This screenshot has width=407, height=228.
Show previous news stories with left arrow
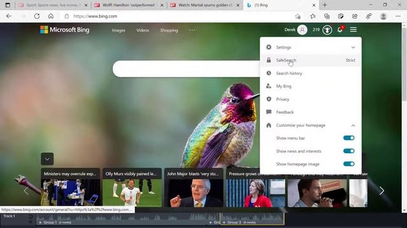[26, 191]
